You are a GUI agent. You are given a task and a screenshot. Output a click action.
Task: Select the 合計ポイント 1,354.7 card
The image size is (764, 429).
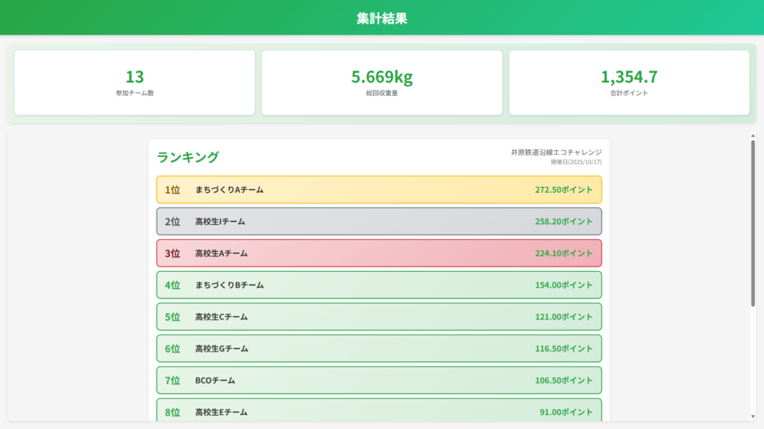[x=629, y=83]
